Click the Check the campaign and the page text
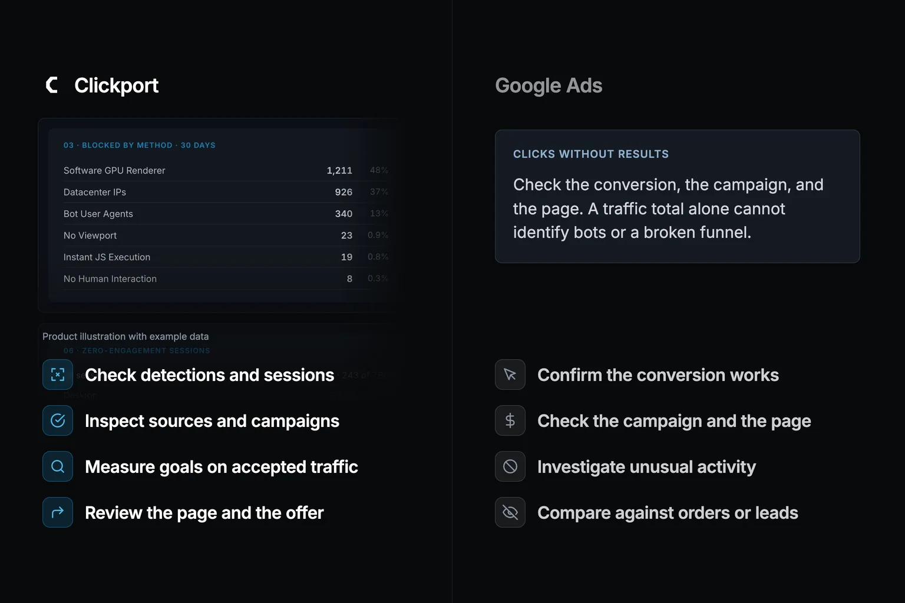905x603 pixels. click(674, 421)
